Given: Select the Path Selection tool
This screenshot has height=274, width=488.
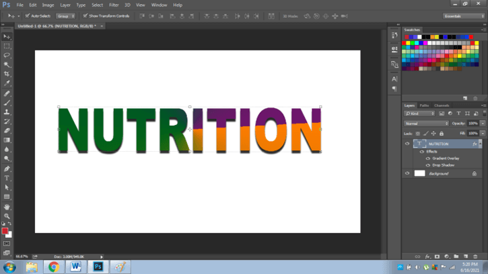Looking at the screenshot, I should (7, 187).
